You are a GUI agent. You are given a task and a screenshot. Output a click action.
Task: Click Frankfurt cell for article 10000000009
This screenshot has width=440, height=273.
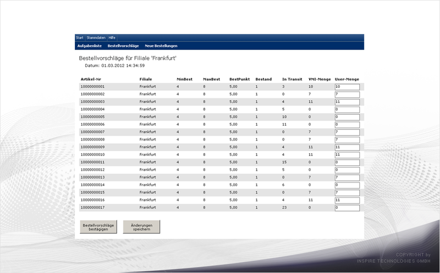pyautogui.click(x=147, y=147)
